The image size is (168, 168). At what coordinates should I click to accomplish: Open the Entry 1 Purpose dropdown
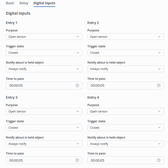[x=44, y=37]
